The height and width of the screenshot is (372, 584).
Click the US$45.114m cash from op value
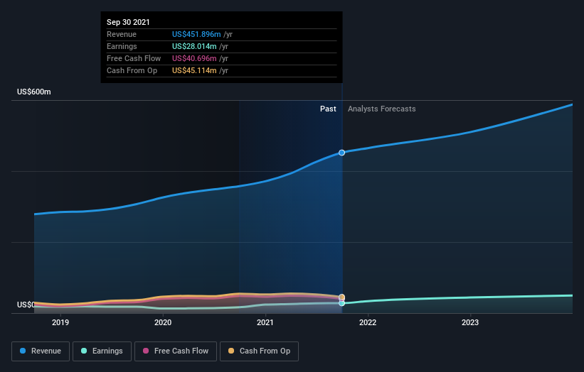coord(194,70)
